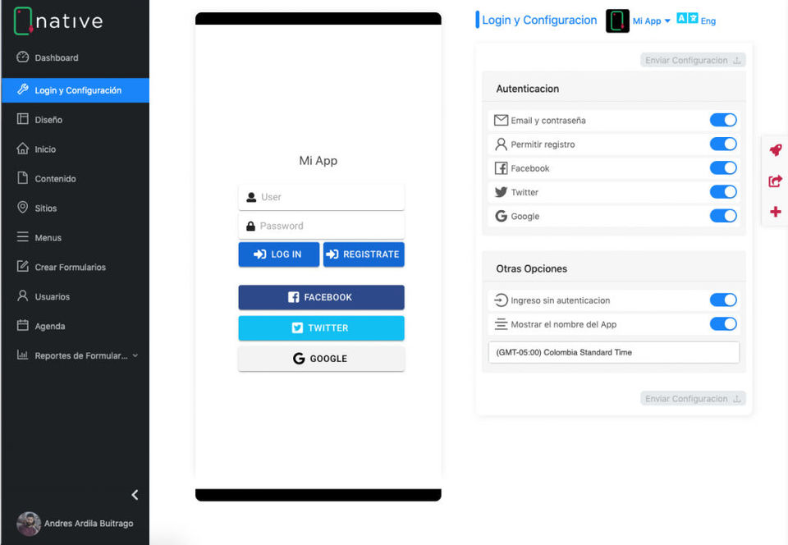Viewport: 788px width, 545px height.
Task: Click Andres Ardila Buitrago profile name
Action: click(89, 524)
